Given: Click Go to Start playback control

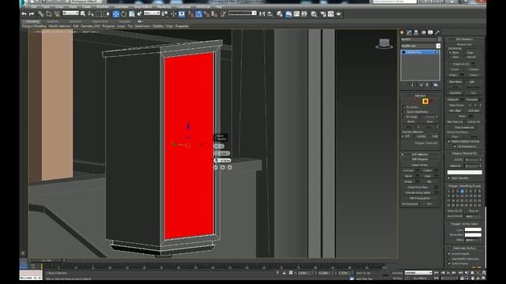Looking at the screenshot, I should pyautogui.click(x=437, y=273).
